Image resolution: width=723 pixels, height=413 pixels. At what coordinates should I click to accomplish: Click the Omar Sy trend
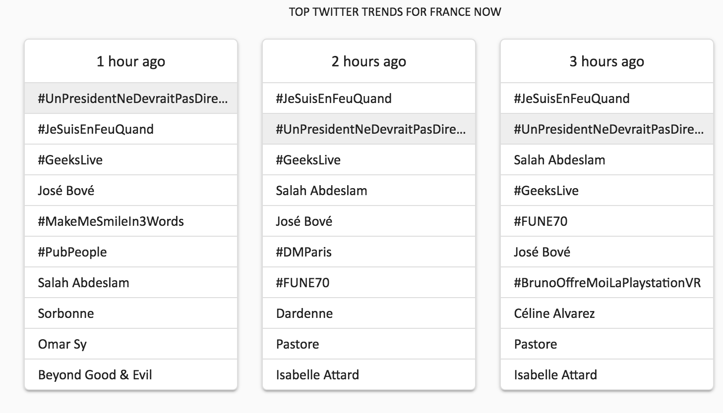[x=62, y=344]
